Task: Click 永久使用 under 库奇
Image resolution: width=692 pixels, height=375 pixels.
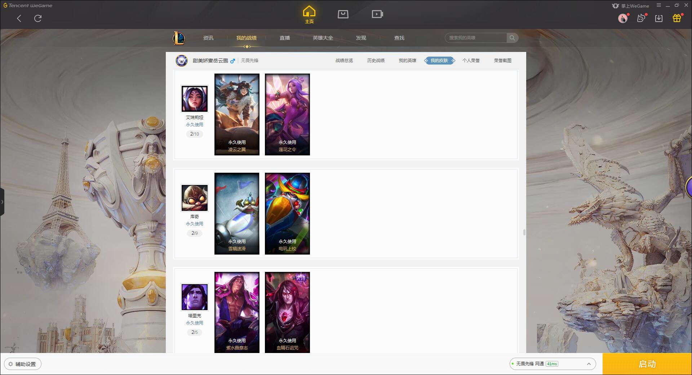Action: 195,224
